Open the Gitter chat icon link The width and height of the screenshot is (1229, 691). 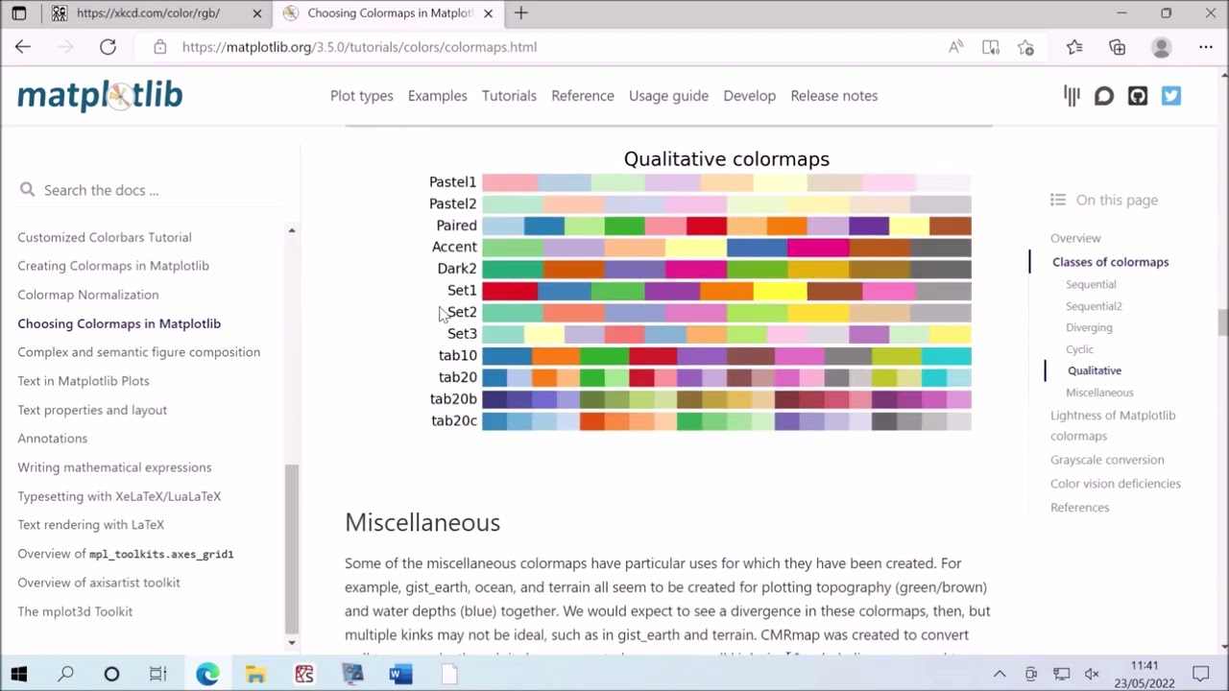click(1072, 95)
